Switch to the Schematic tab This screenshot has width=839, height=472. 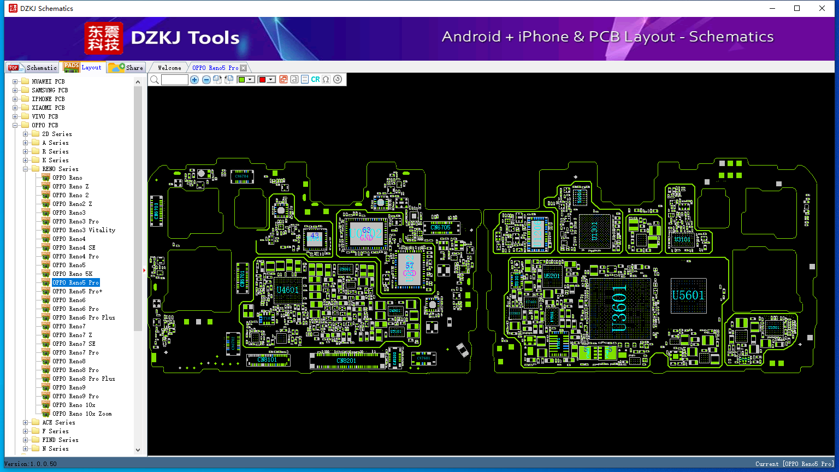click(32, 68)
